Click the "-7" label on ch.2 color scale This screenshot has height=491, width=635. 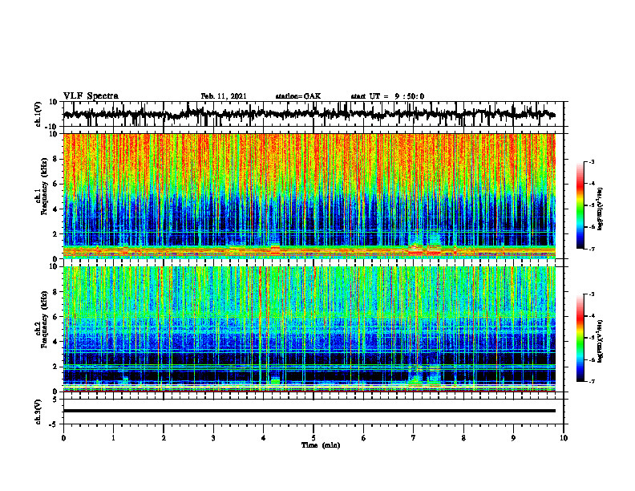pos(592,381)
